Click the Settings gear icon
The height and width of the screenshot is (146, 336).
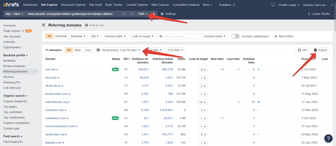(x=162, y=14)
